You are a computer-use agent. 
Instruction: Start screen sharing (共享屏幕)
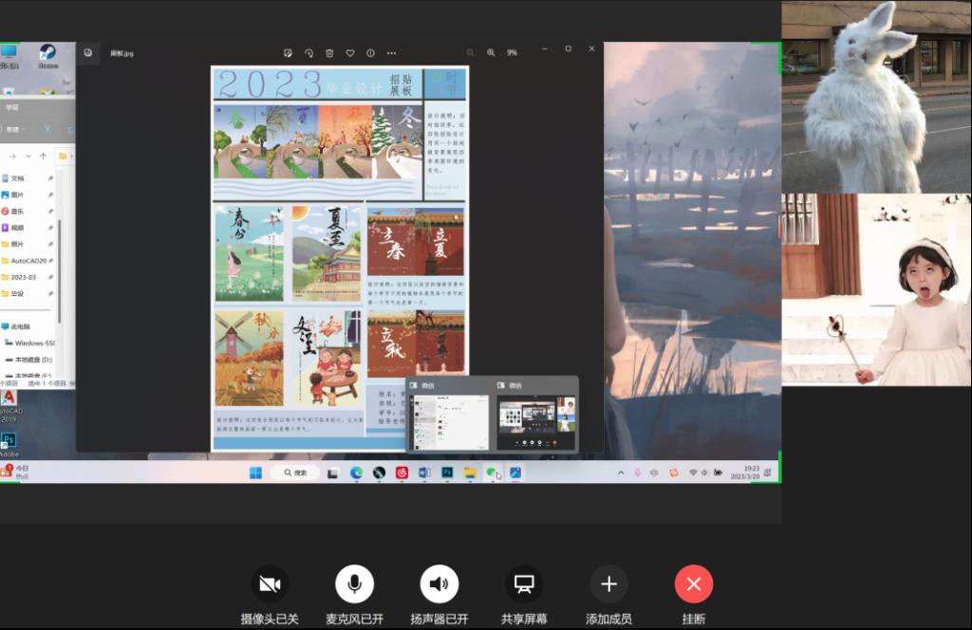523,584
